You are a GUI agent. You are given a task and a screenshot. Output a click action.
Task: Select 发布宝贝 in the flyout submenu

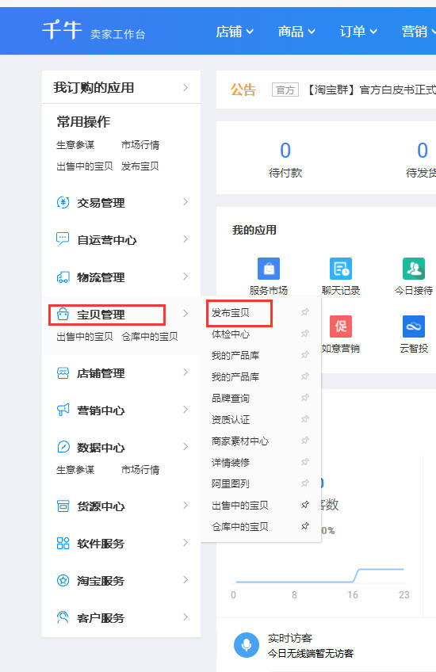tap(231, 313)
